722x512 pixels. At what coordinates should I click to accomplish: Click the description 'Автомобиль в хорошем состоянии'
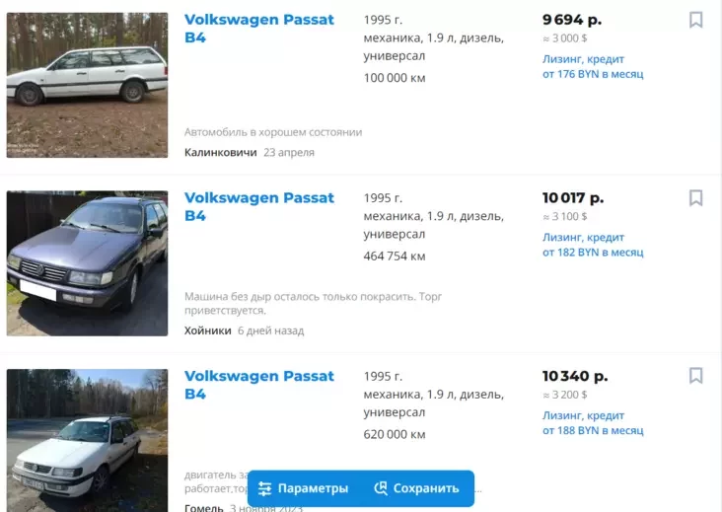click(x=273, y=132)
